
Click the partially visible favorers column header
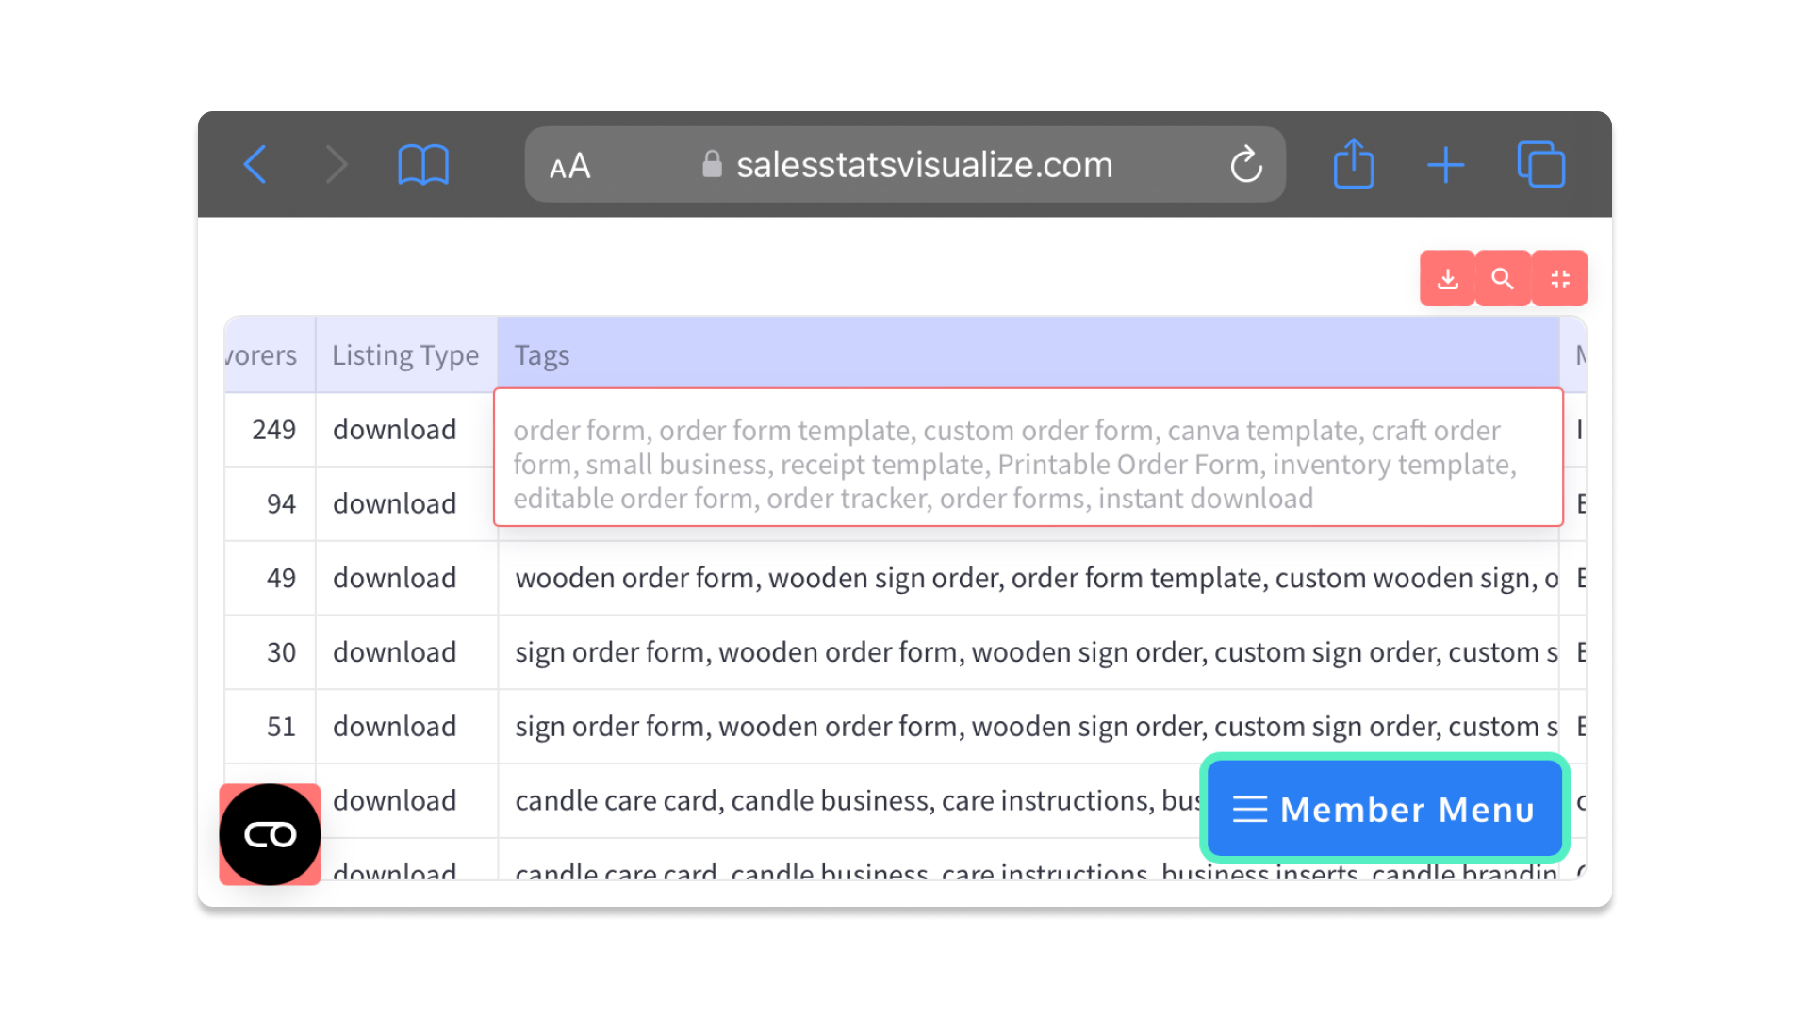[x=270, y=355]
